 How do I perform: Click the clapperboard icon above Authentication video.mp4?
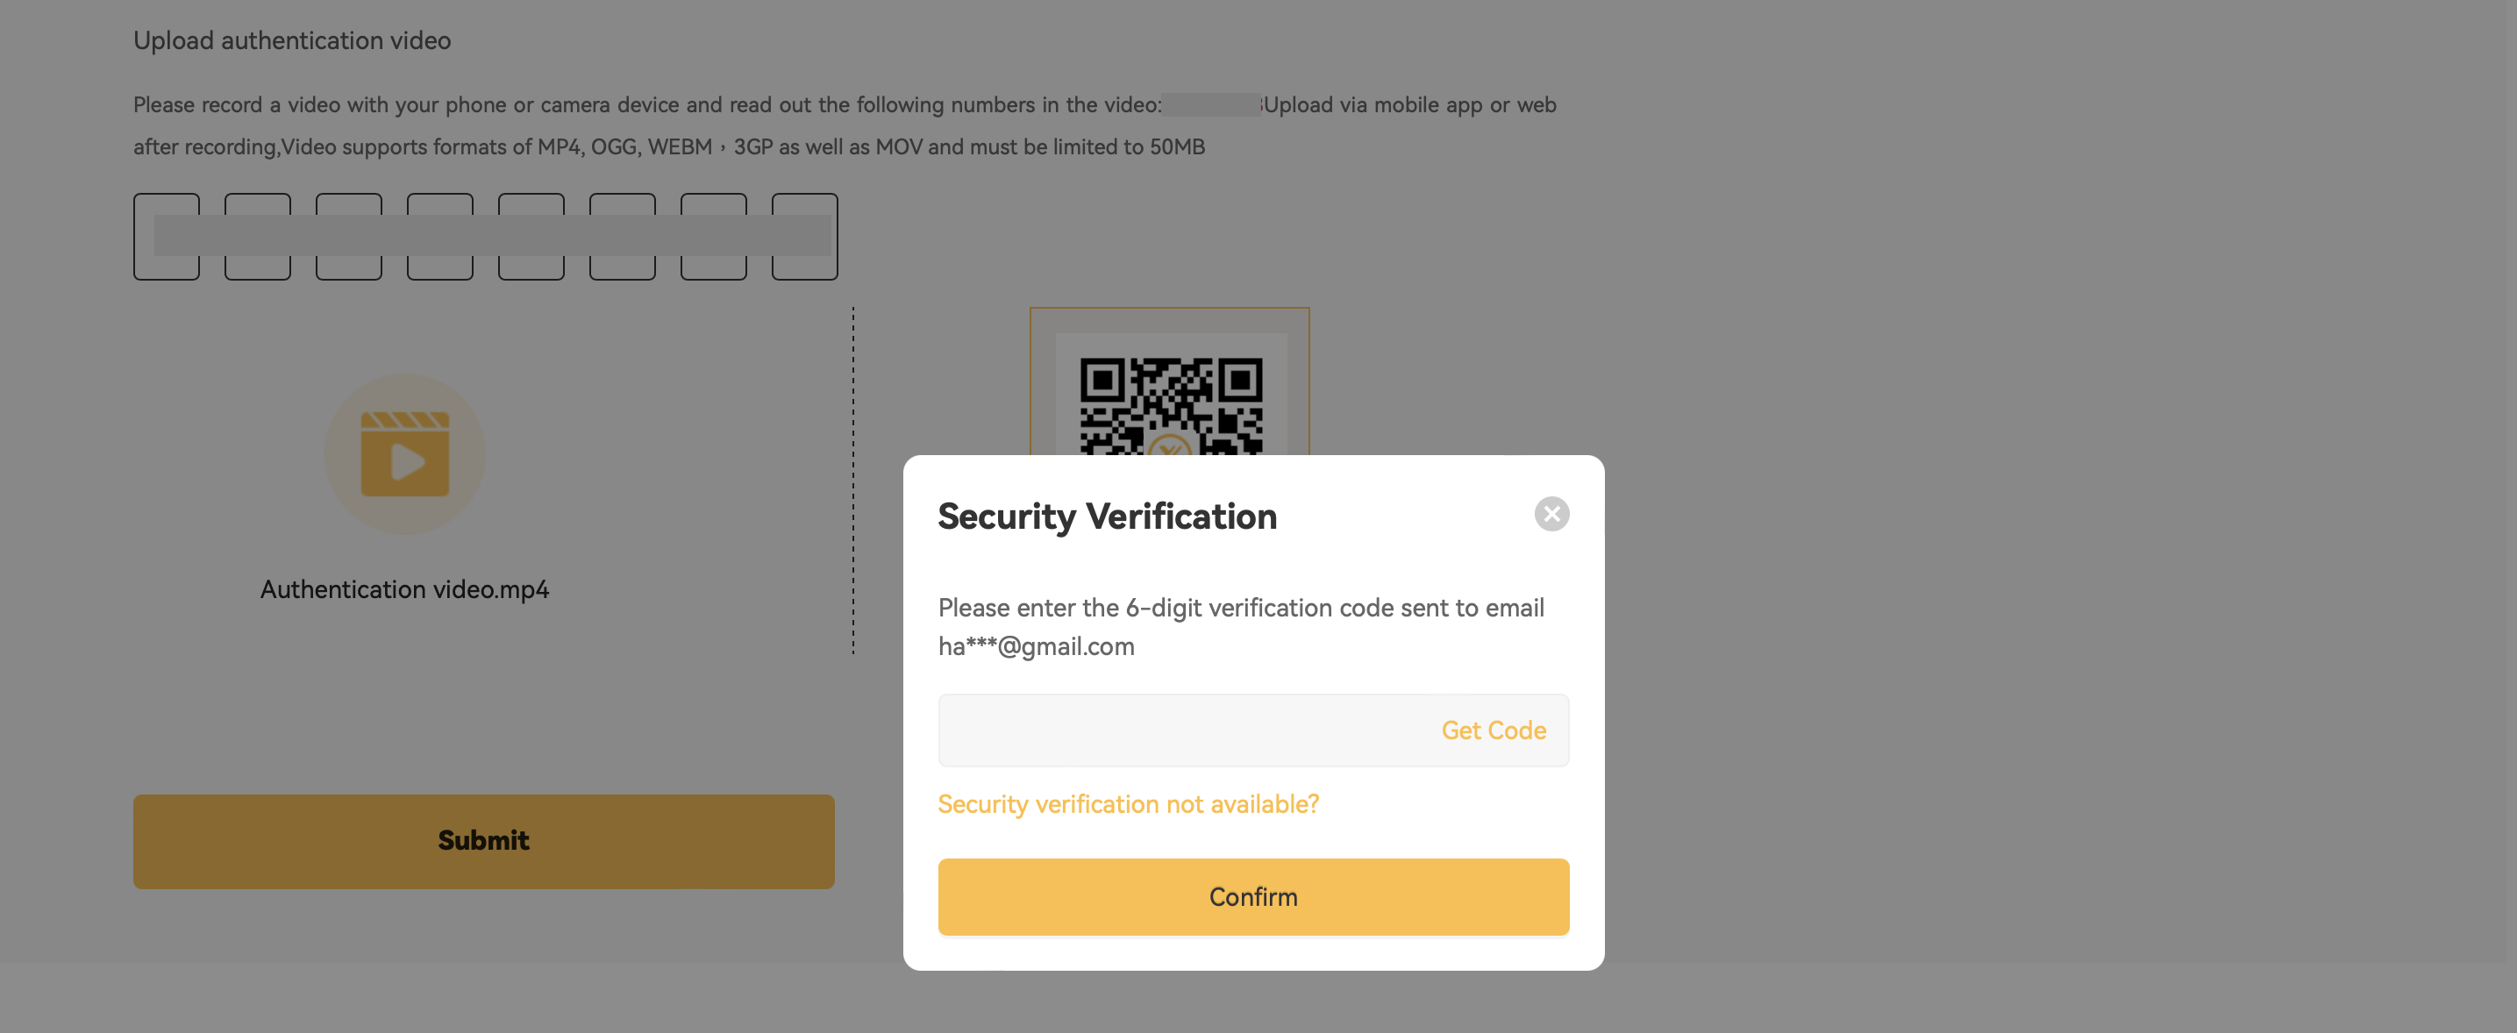tap(403, 453)
